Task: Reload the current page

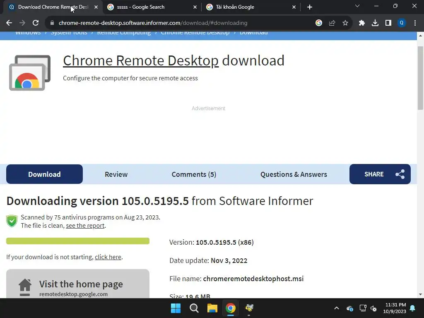Action: pyautogui.click(x=36, y=23)
